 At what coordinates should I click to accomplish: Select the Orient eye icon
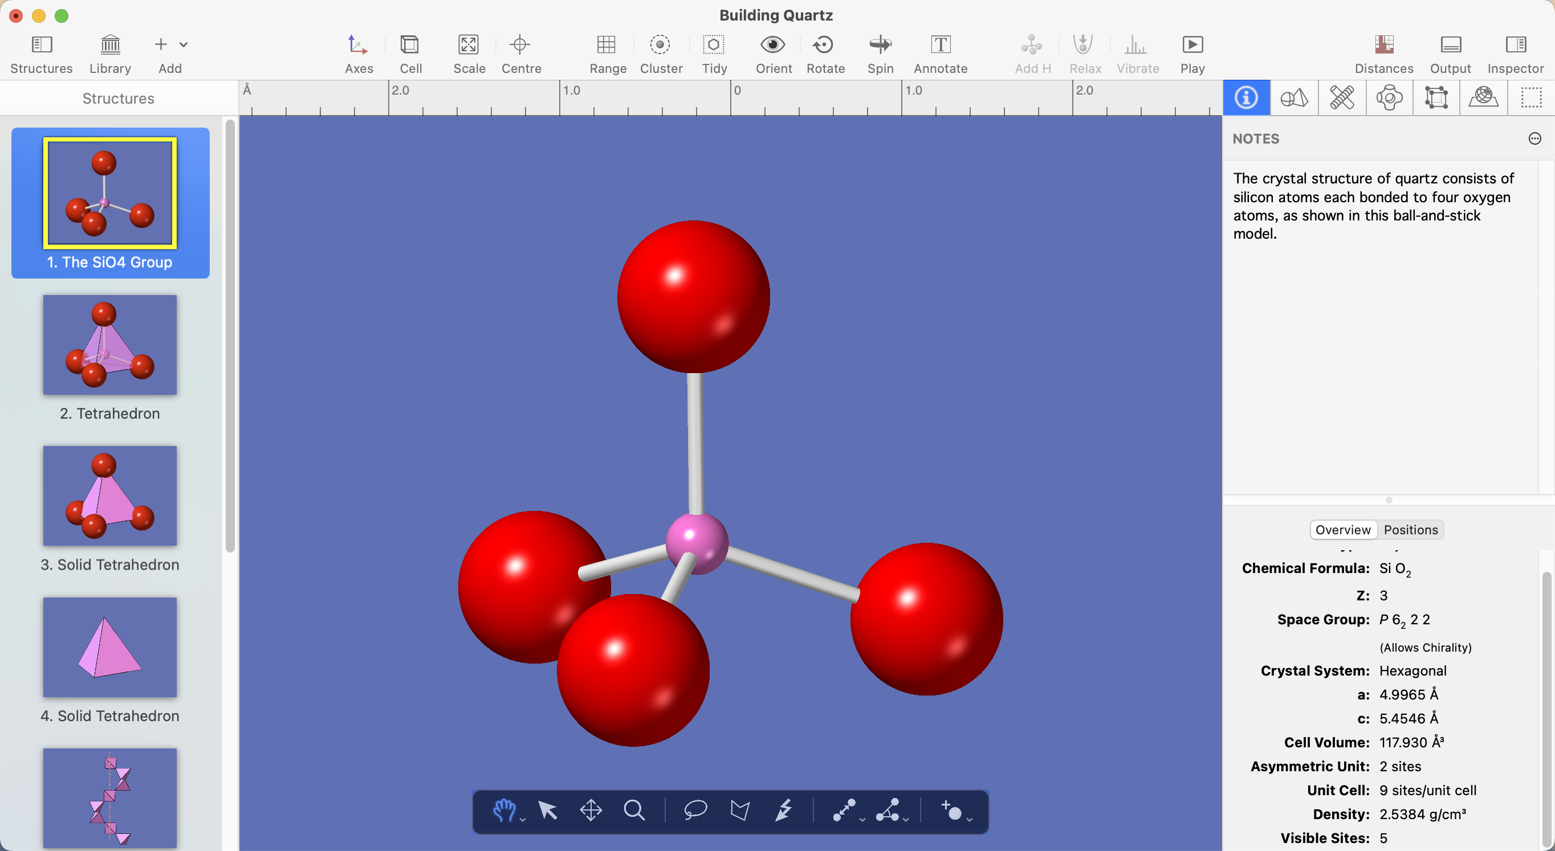pyautogui.click(x=773, y=45)
